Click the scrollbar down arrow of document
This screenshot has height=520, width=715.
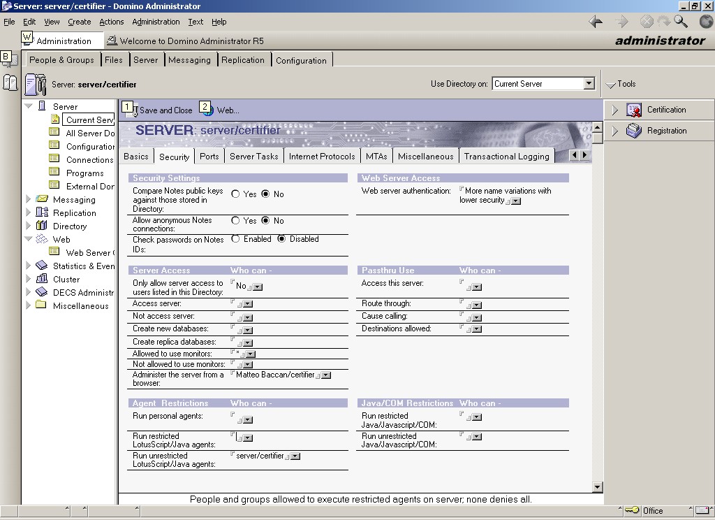click(x=598, y=487)
